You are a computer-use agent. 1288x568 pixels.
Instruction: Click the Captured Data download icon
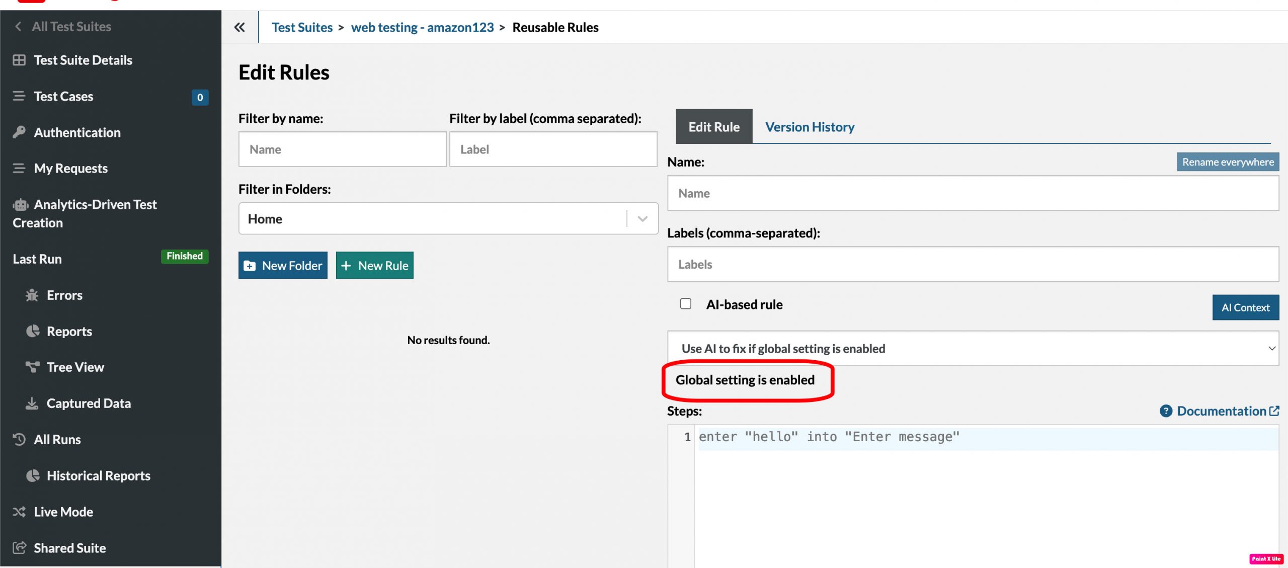point(32,403)
